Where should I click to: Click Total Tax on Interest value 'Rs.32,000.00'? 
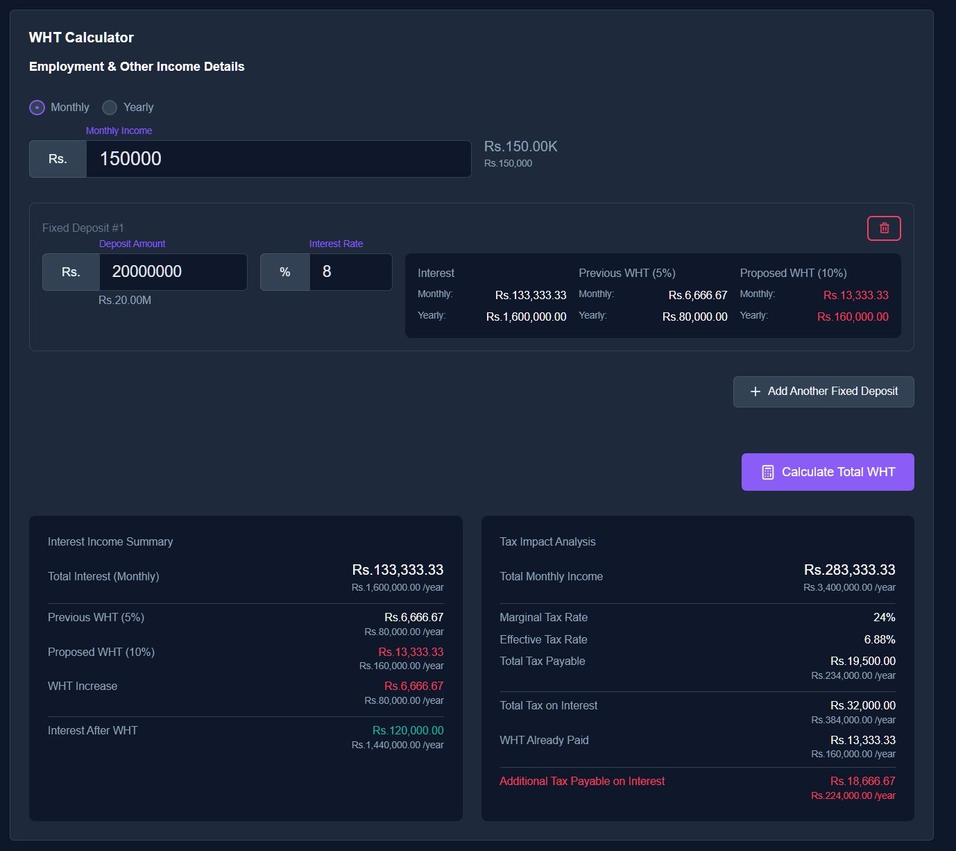pyautogui.click(x=863, y=706)
